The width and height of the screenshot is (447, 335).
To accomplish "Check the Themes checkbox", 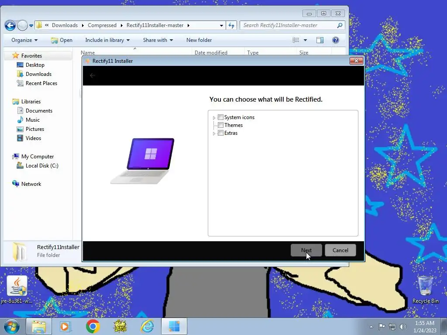I will [x=220, y=125].
